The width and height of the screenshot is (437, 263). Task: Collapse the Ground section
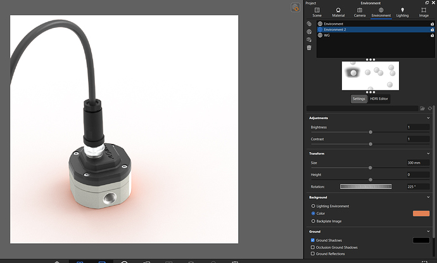click(428, 231)
